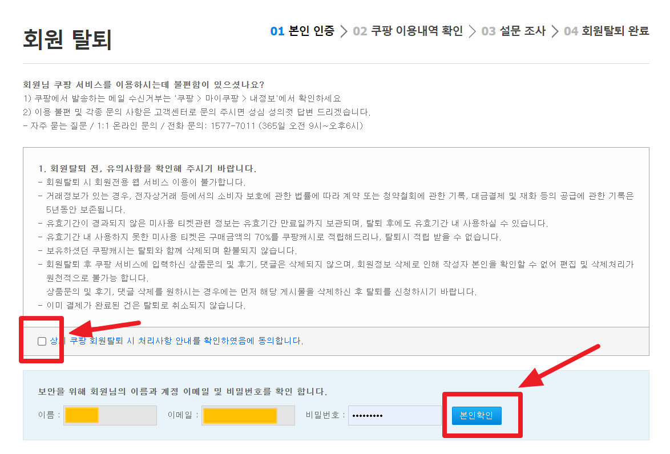Click the 회원 탈퇴 page heading
Image resolution: width=670 pixels, height=454 pixels.
[67, 40]
